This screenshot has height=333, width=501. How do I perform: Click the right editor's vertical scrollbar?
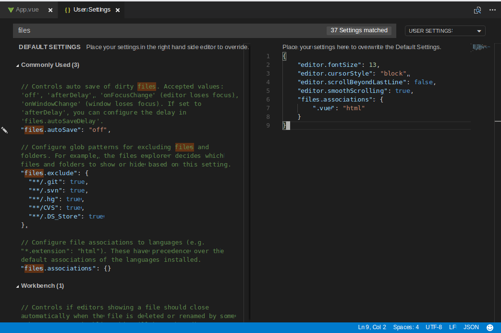click(499, 122)
